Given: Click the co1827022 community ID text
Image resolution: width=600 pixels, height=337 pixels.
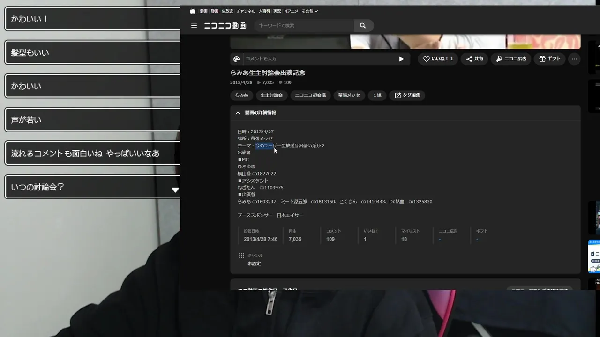Looking at the screenshot, I should (x=264, y=174).
